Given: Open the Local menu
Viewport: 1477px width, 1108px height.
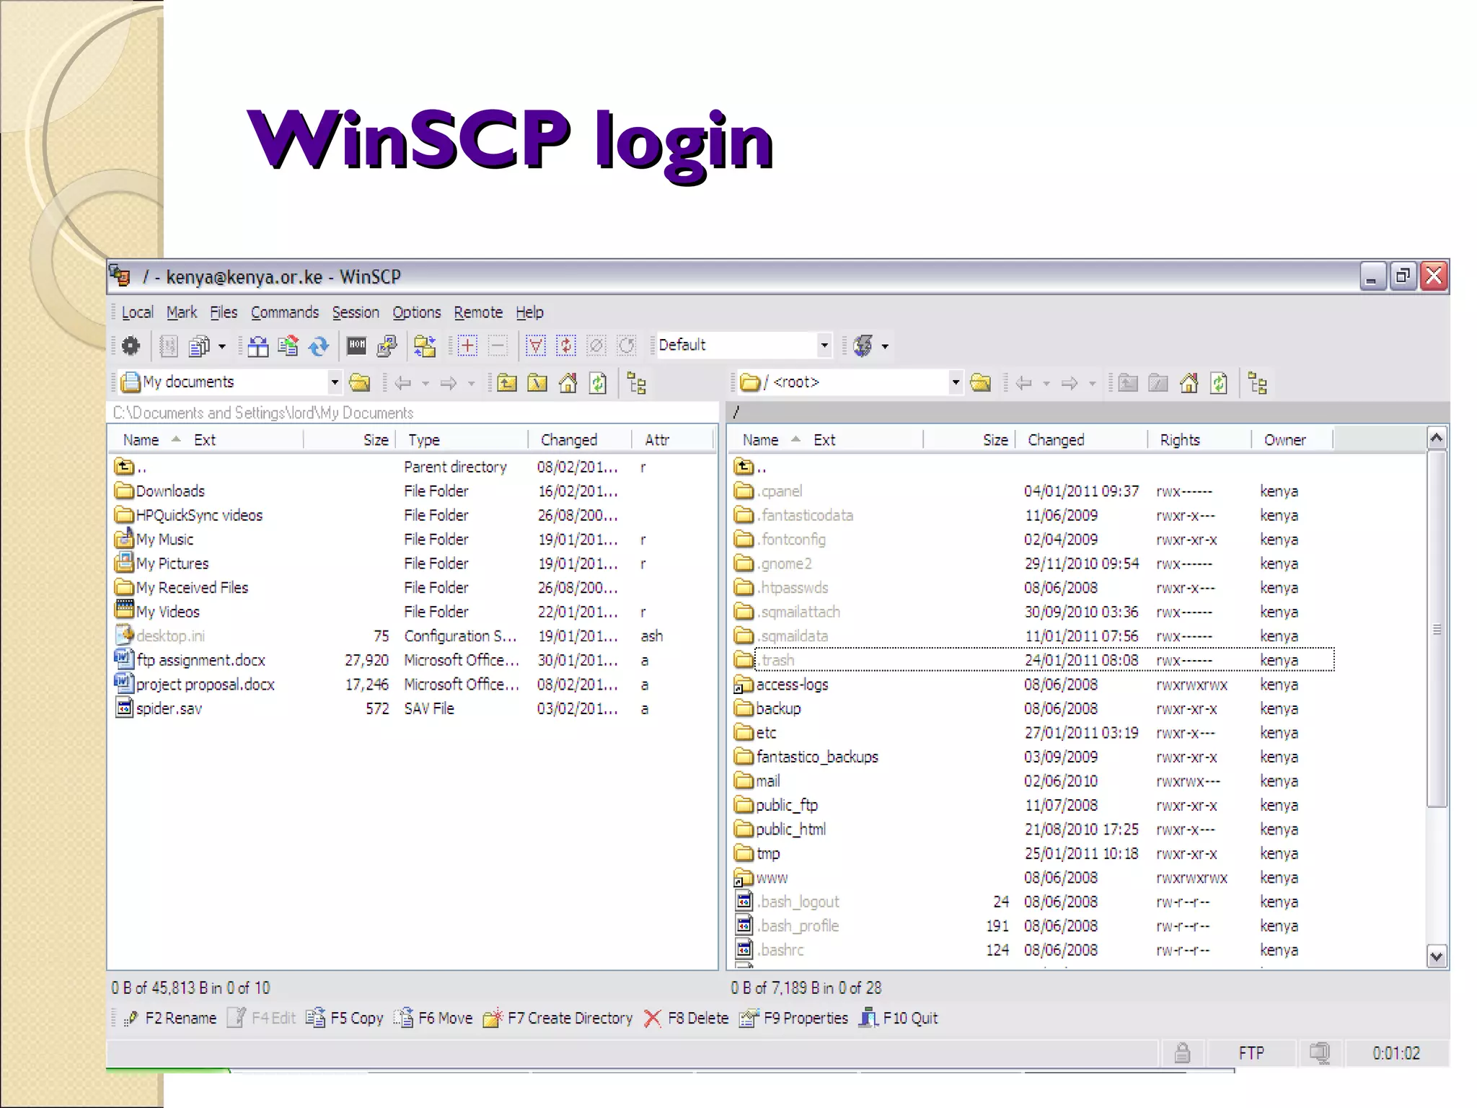Looking at the screenshot, I should click(137, 312).
